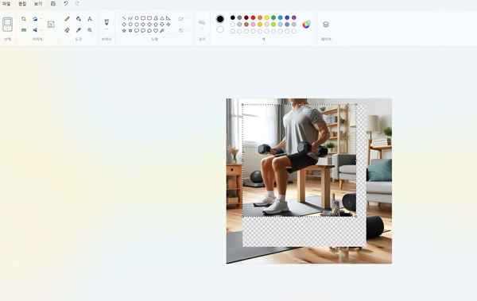Choose the yellow palette color

point(266,17)
